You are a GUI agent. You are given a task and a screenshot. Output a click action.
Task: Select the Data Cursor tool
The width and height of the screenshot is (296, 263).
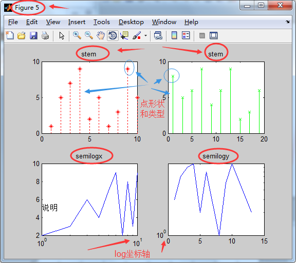point(124,35)
